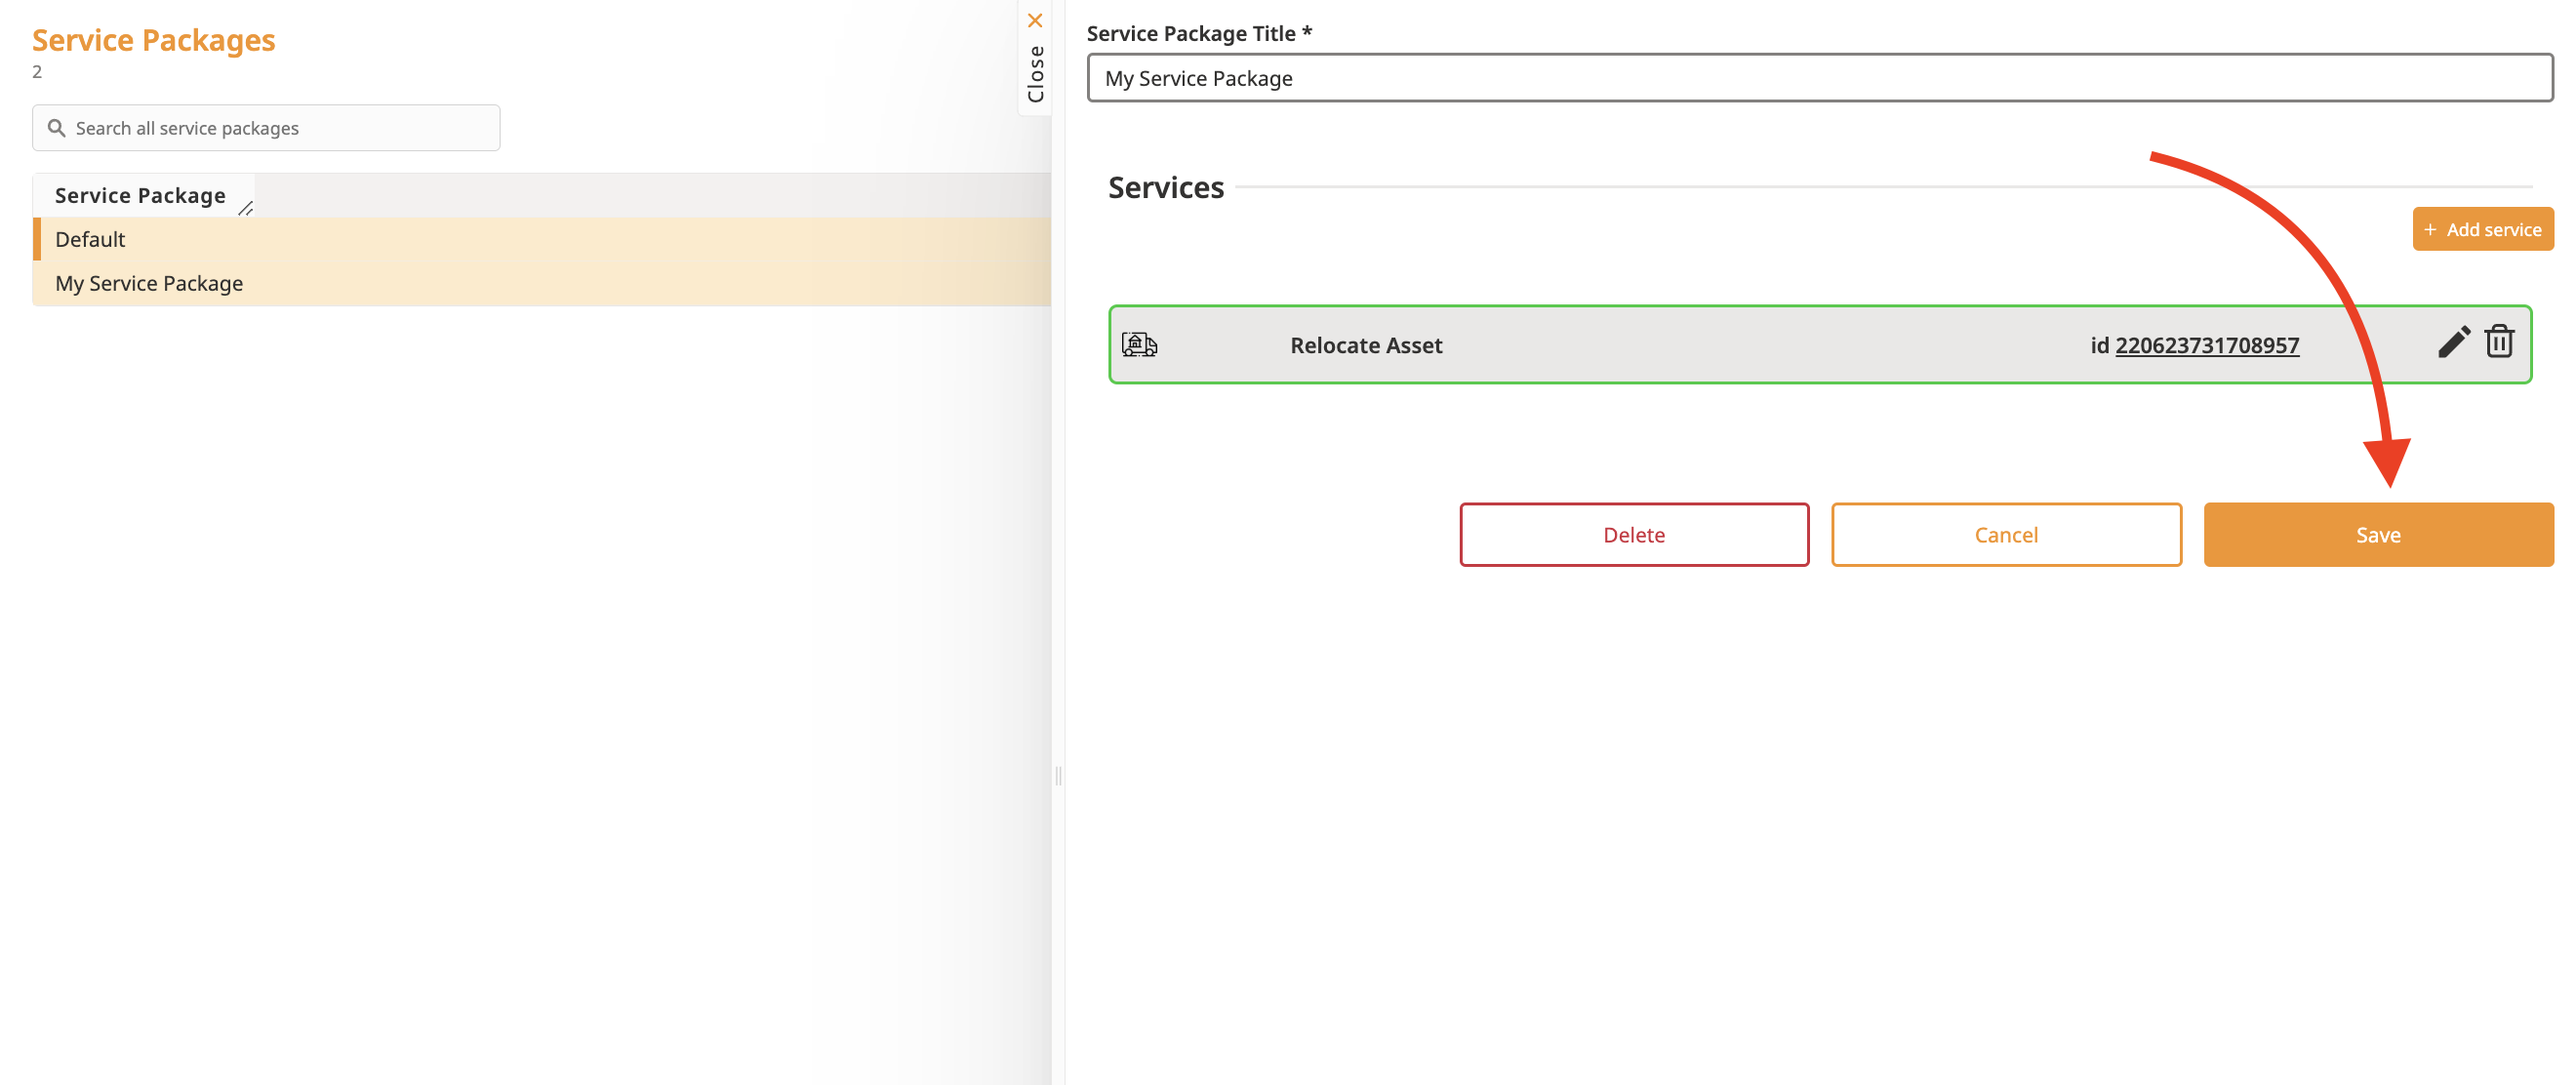Select the Default service package row
Image resolution: width=2576 pixels, height=1085 pixels.
pos(90,240)
